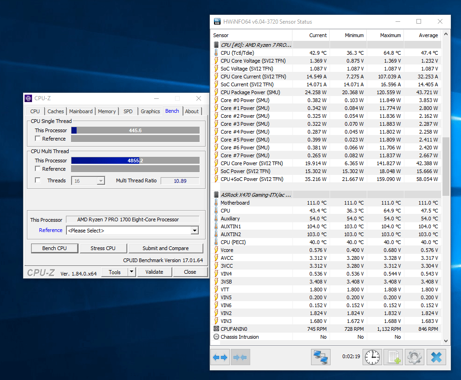Click the Validate button
The height and width of the screenshot is (380, 461).
click(154, 272)
